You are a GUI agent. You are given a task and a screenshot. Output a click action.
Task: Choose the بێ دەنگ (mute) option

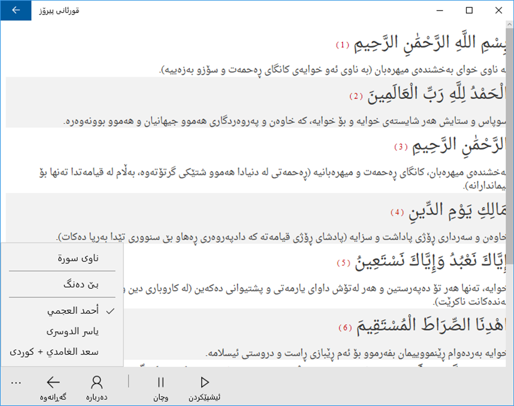[62, 284]
